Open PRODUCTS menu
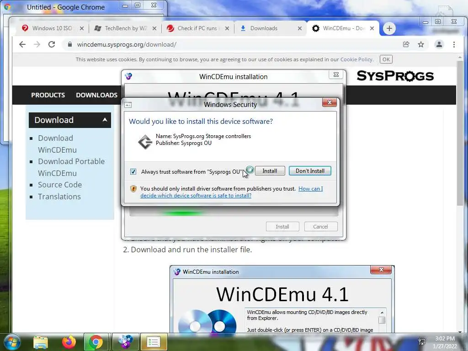 coord(48,95)
